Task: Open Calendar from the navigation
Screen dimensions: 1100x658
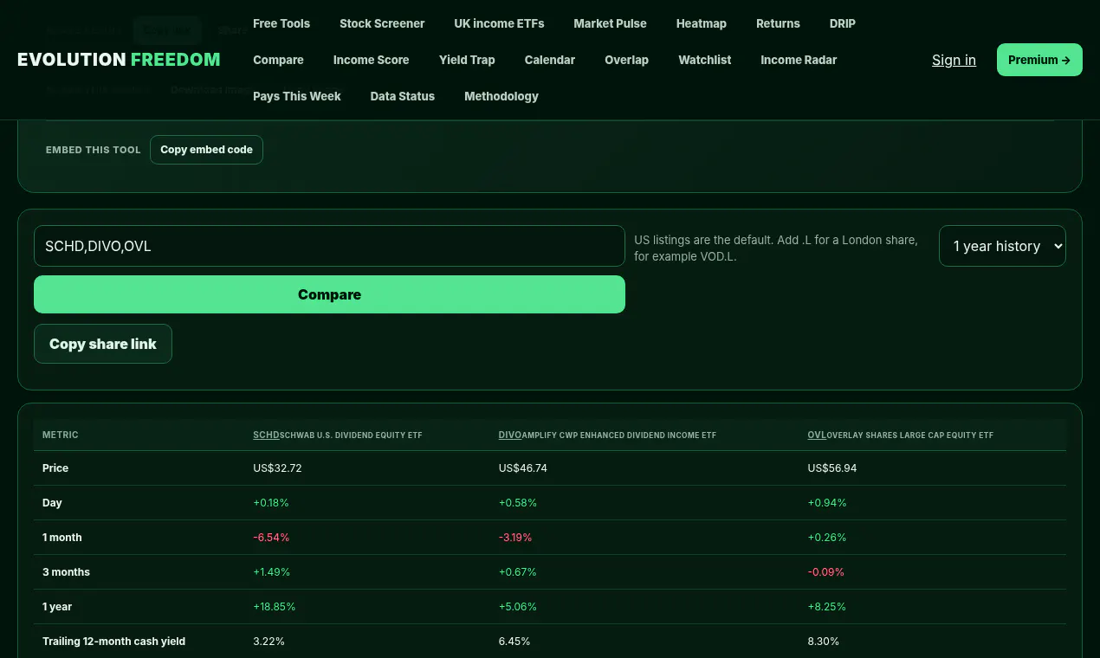Action: click(x=550, y=60)
